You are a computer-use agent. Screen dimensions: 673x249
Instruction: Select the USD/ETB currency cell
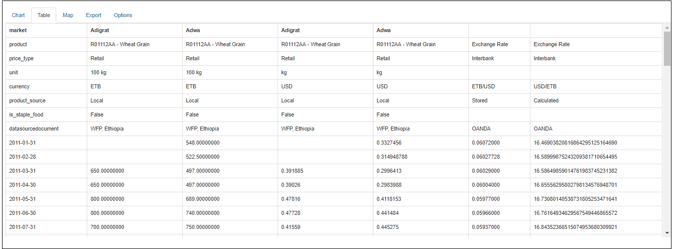tap(545, 86)
